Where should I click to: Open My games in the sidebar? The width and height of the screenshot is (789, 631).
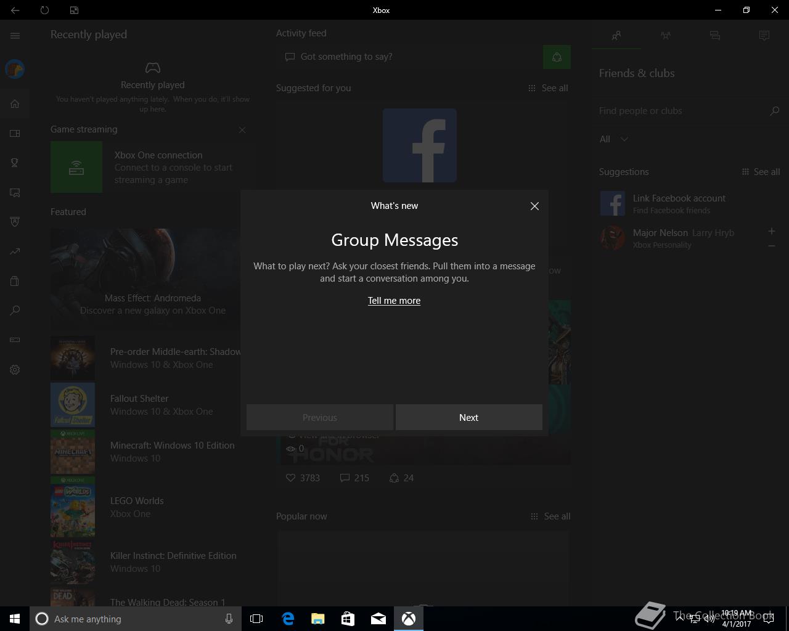15,133
